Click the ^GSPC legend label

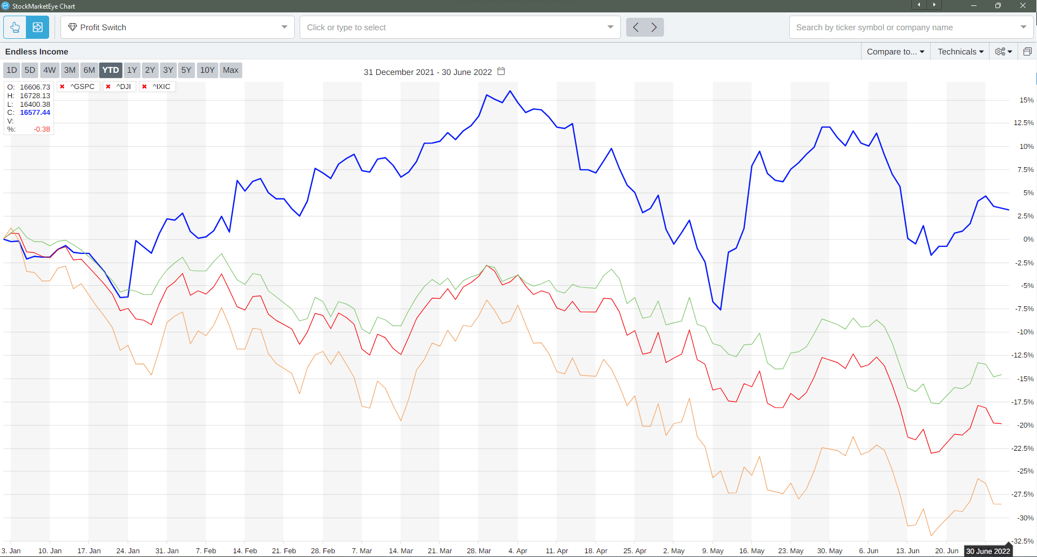pos(83,87)
